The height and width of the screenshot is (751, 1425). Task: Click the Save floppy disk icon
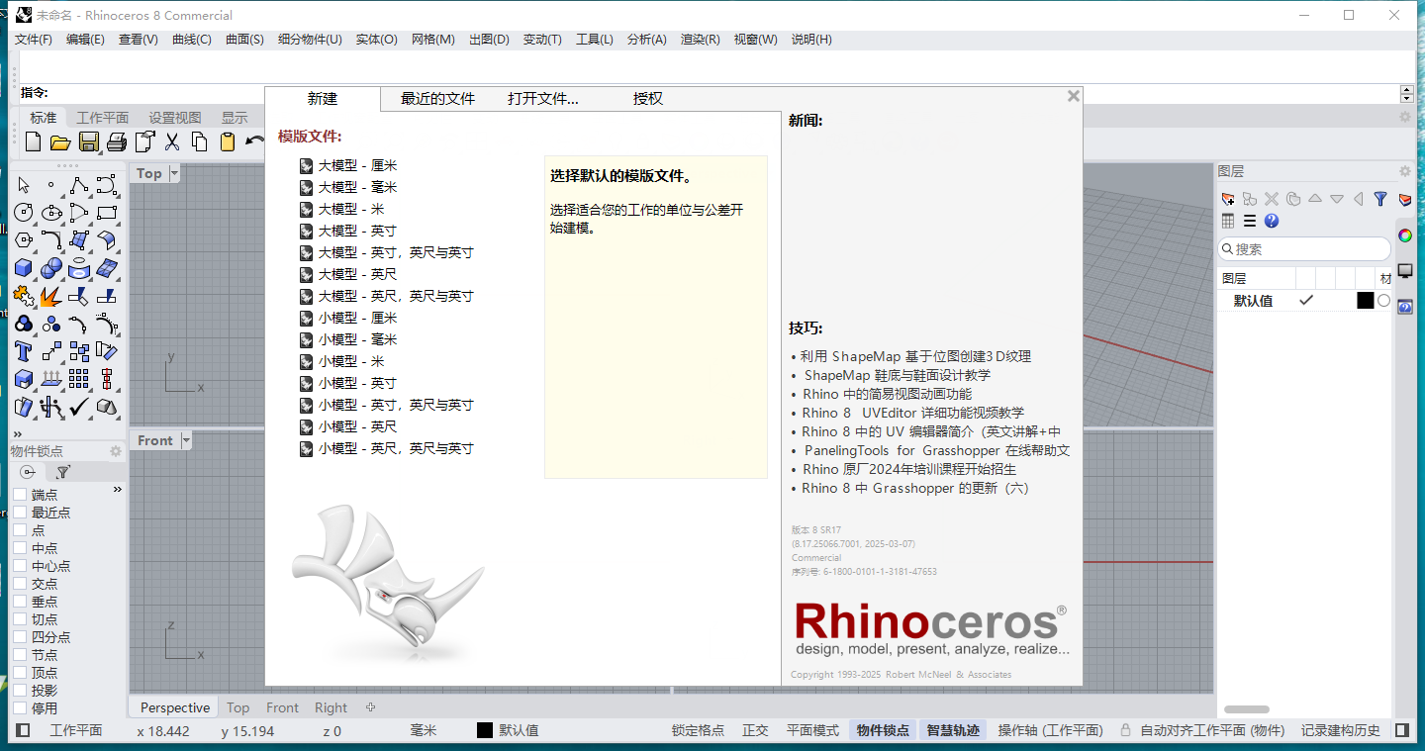point(89,141)
